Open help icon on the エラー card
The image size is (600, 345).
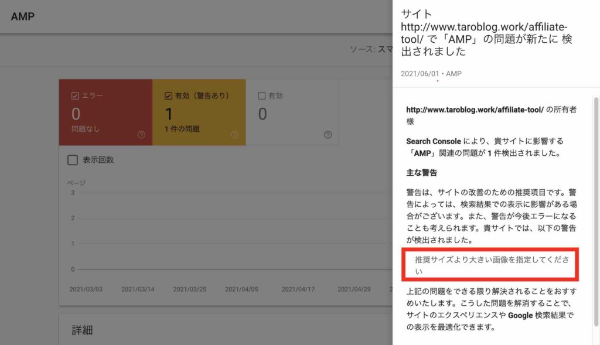[x=141, y=135]
